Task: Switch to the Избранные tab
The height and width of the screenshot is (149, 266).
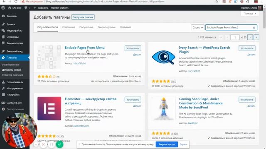Action: (69, 27)
